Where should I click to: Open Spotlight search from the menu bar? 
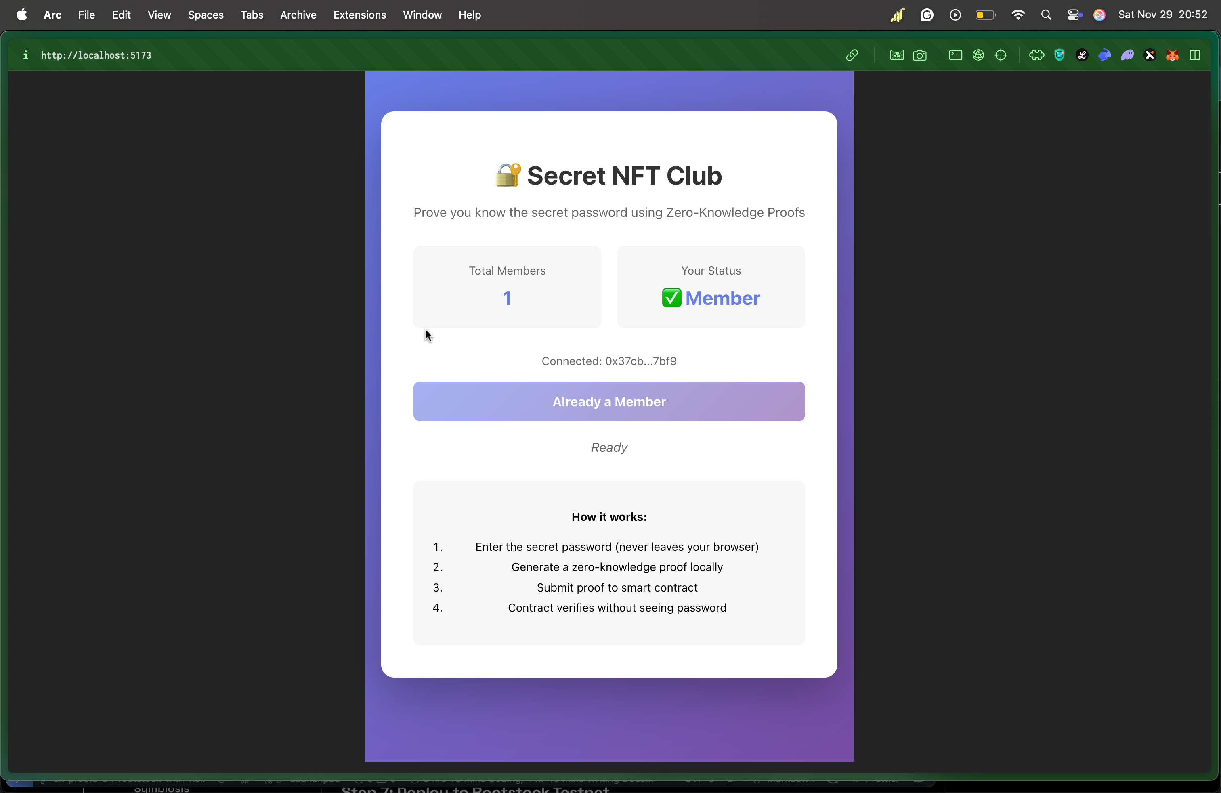[1047, 15]
